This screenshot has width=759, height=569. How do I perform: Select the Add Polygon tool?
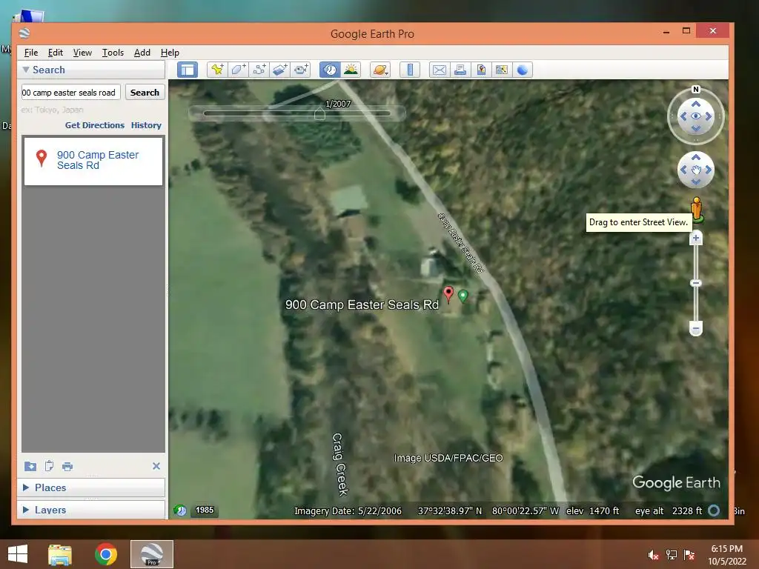pos(238,70)
